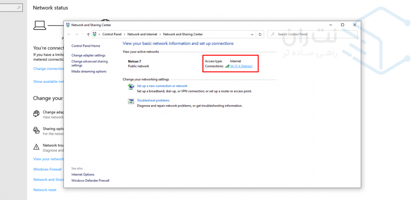Click the Refresh button beside address bar
Viewport: 417px width, 200px height.
tap(260, 35)
